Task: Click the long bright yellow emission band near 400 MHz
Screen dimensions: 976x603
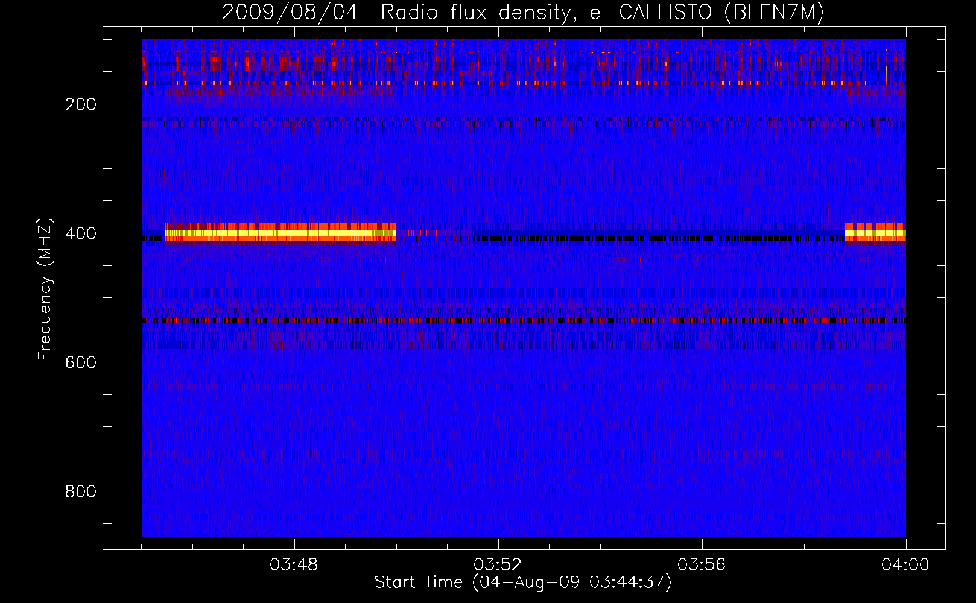Action: pos(280,233)
